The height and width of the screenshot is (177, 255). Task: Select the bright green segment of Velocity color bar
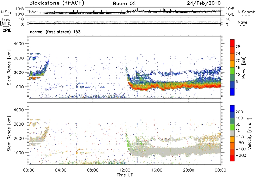click(x=232, y=127)
